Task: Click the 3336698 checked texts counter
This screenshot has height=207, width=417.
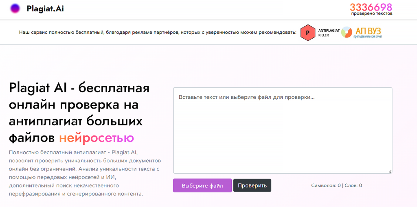Action: point(371,7)
